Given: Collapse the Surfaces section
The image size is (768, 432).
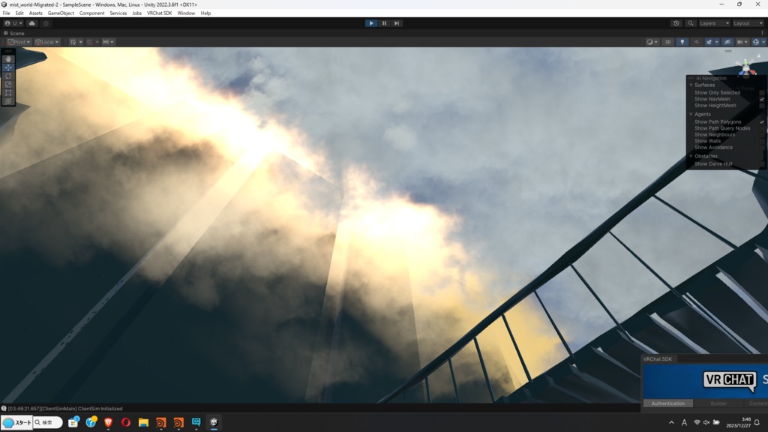Looking at the screenshot, I should pyautogui.click(x=691, y=85).
